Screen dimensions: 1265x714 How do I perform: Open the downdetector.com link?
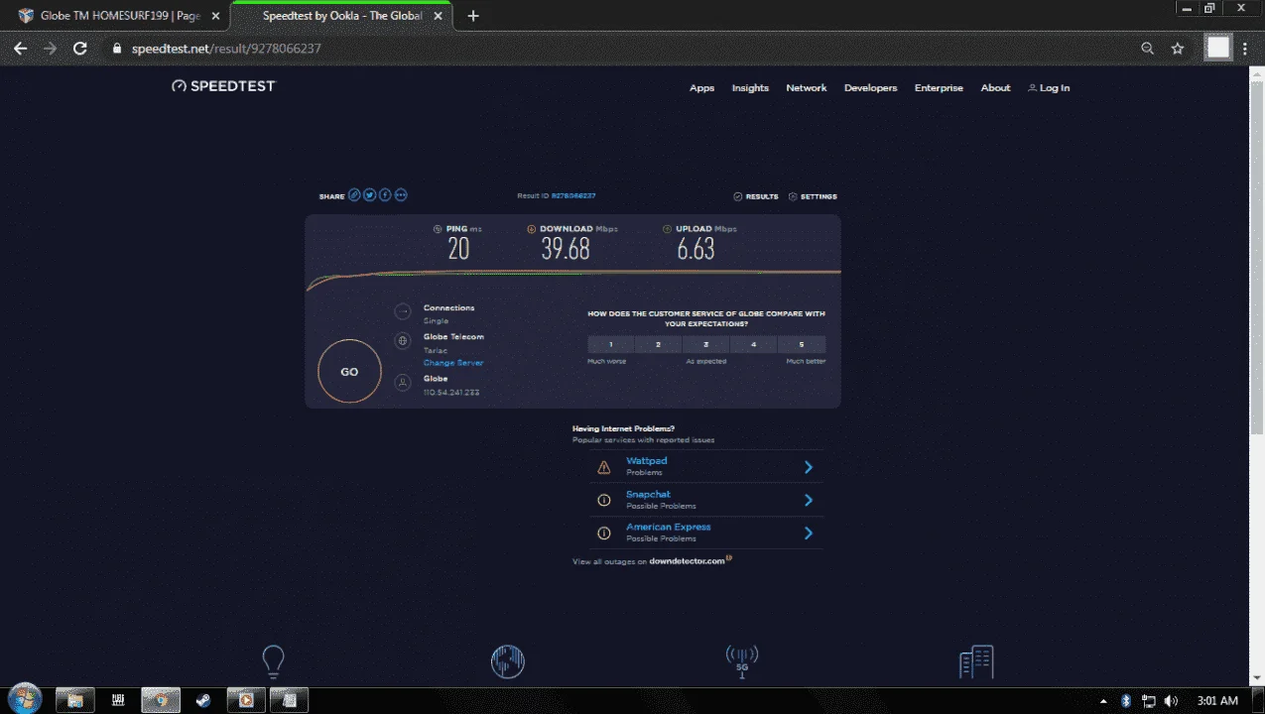tap(687, 561)
